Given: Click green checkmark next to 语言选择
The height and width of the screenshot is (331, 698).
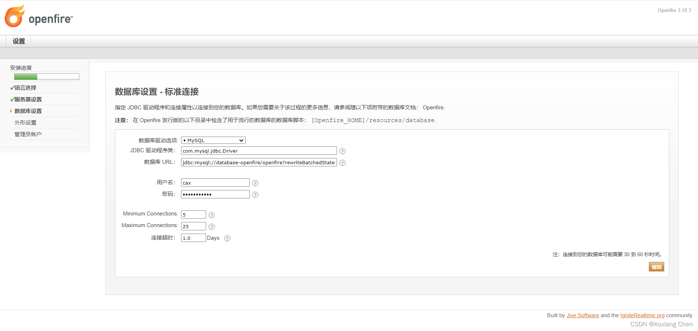Looking at the screenshot, I should click(12, 88).
